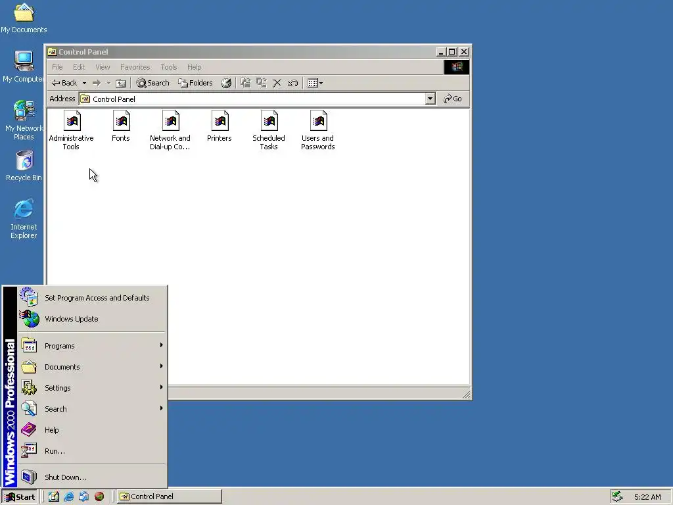The width and height of the screenshot is (673, 505).
Task: Select Set Program Access and Defaults
Action: [x=91, y=298]
